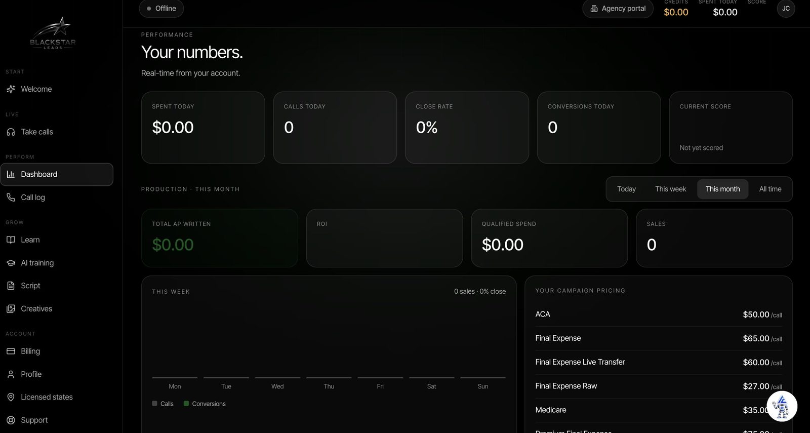Image resolution: width=810 pixels, height=433 pixels.
Task: Navigate to Learn section
Action: coord(57,240)
